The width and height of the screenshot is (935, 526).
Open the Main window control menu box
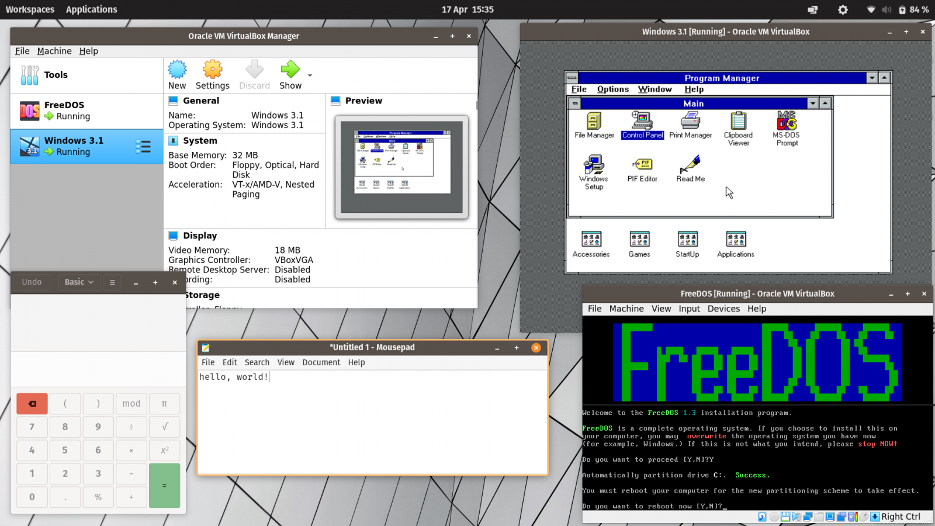(x=575, y=103)
